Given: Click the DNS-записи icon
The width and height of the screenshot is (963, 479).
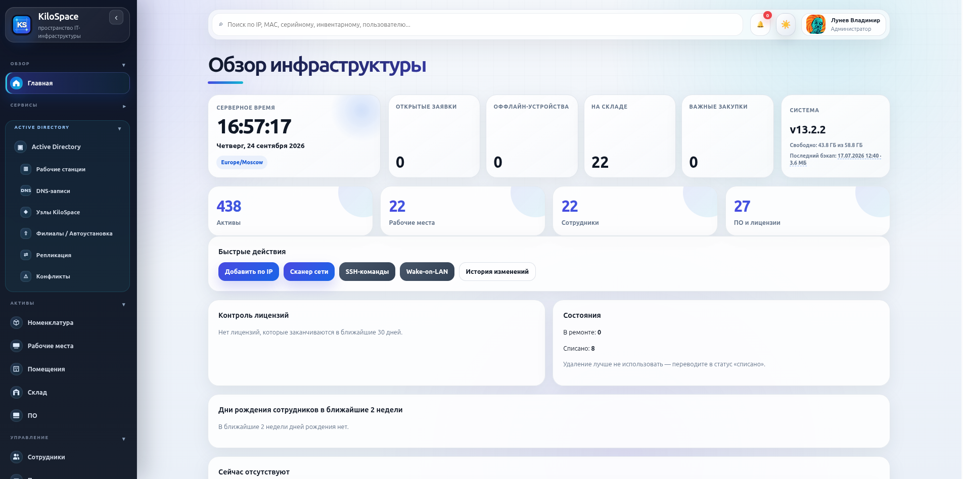Looking at the screenshot, I should tap(26, 190).
